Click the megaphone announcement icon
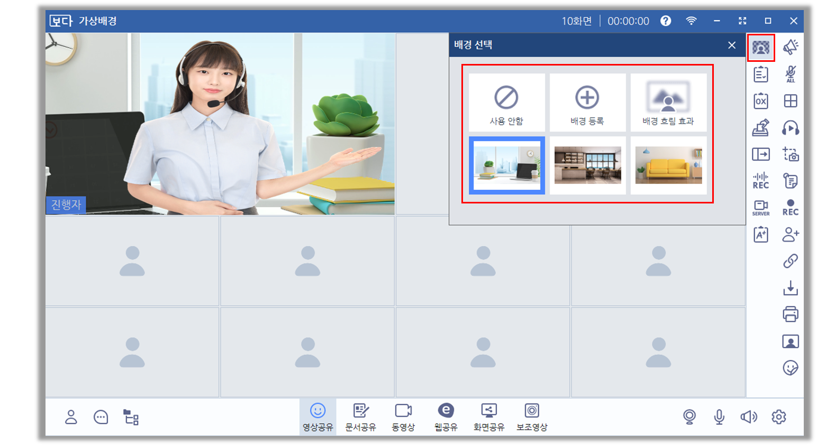This screenshot has width=817, height=446. point(791,47)
